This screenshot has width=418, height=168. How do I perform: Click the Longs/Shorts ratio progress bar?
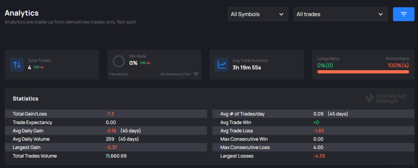pyautogui.click(x=363, y=72)
